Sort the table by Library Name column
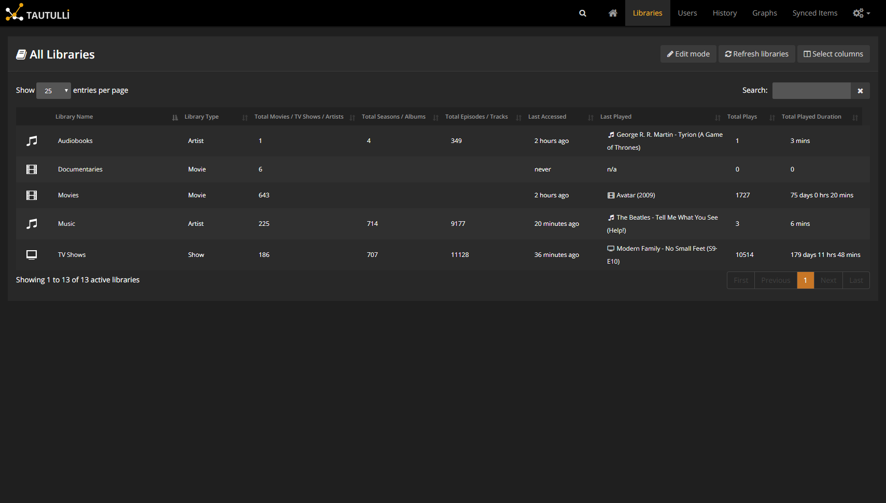The image size is (886, 503). pos(74,117)
